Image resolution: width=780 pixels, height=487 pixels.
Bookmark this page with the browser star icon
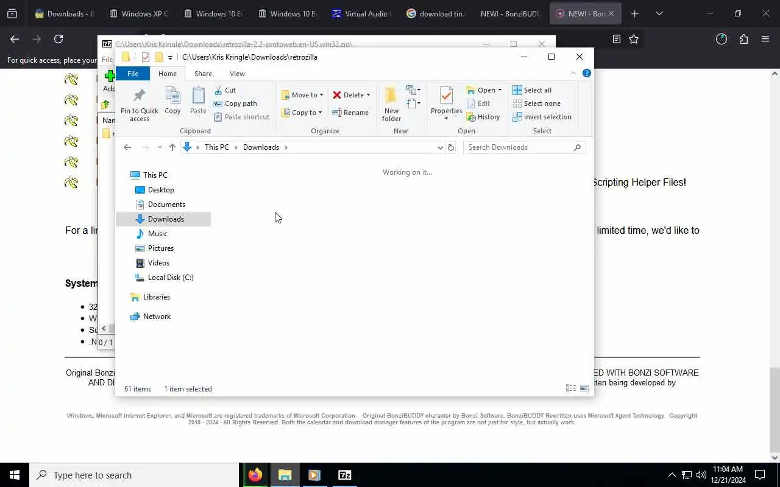[634, 39]
